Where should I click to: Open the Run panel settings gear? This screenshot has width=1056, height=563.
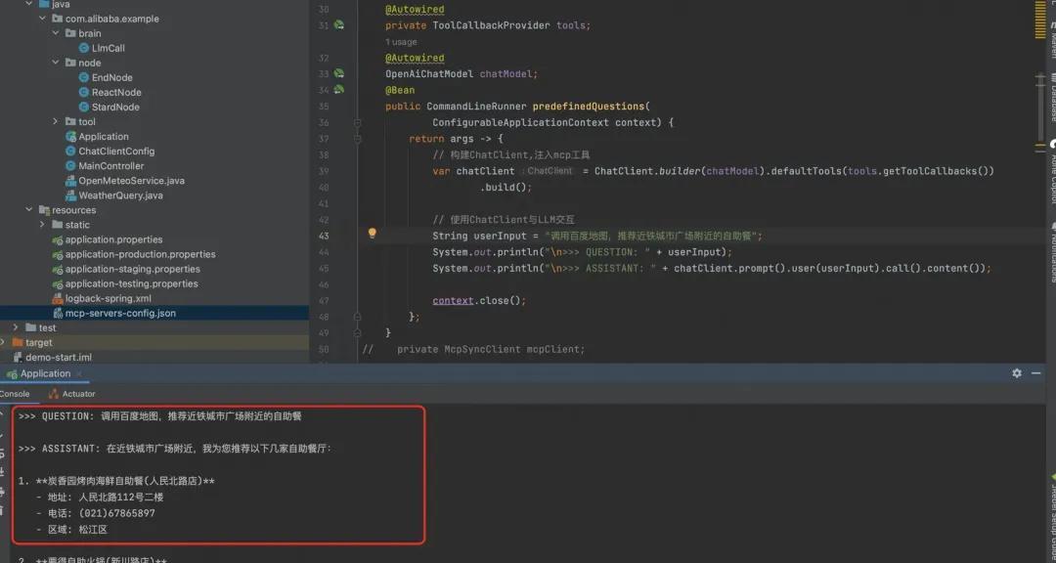pos(1017,373)
